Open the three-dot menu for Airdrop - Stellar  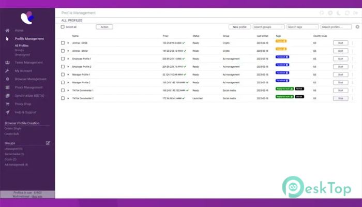click(x=353, y=51)
